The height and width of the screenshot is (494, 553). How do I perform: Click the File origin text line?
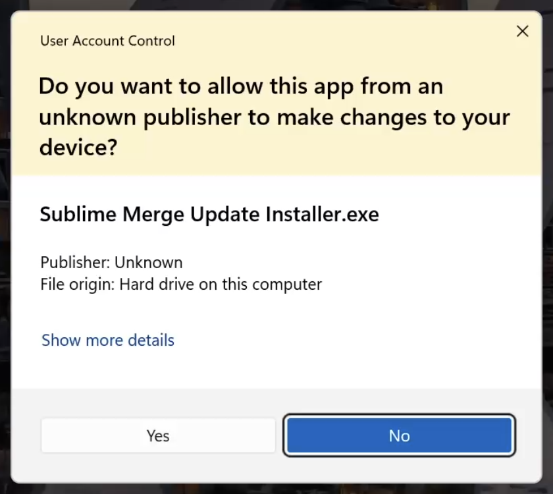point(181,285)
